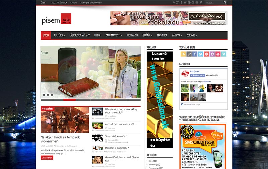The image size is (268, 169).
Task: Open 'Mobilom k originalite?' article
Action: tap(117, 148)
